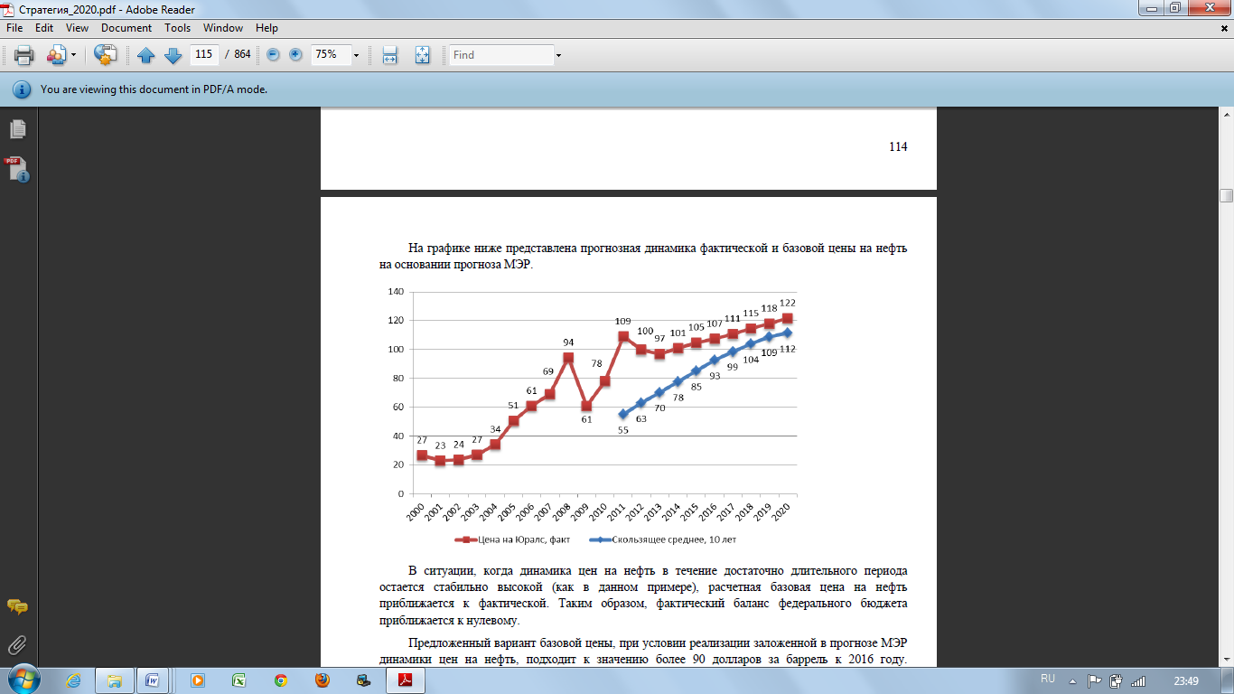Open Windows Explorer from the taskbar
The image size is (1234, 694).
(x=115, y=680)
